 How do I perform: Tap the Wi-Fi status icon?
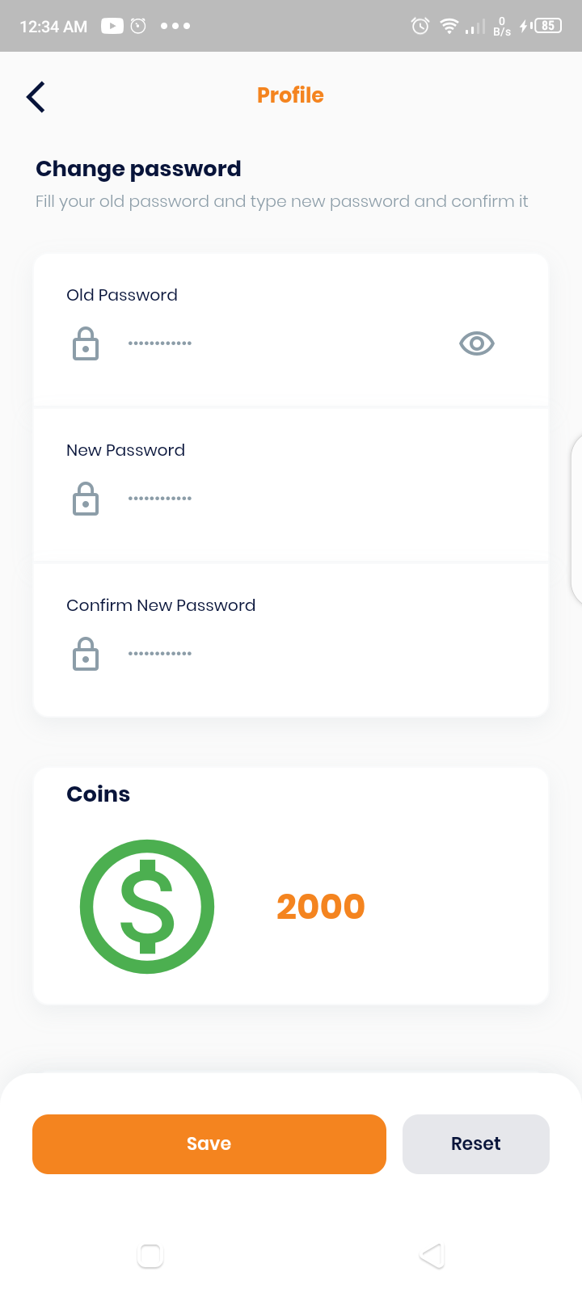[x=449, y=26]
